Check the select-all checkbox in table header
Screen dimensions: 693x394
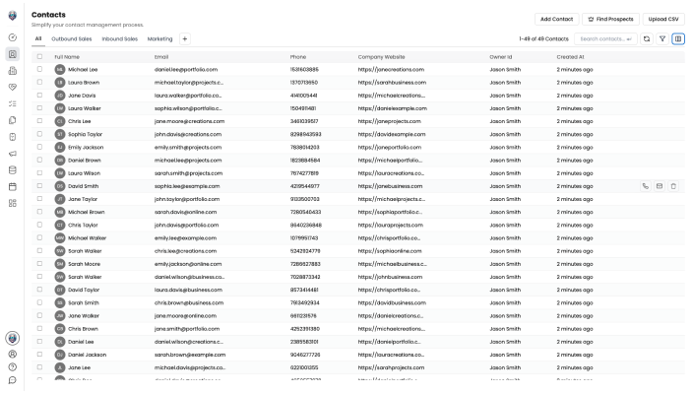click(39, 57)
